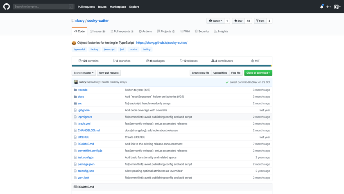Open the Projects tab

click(x=166, y=32)
